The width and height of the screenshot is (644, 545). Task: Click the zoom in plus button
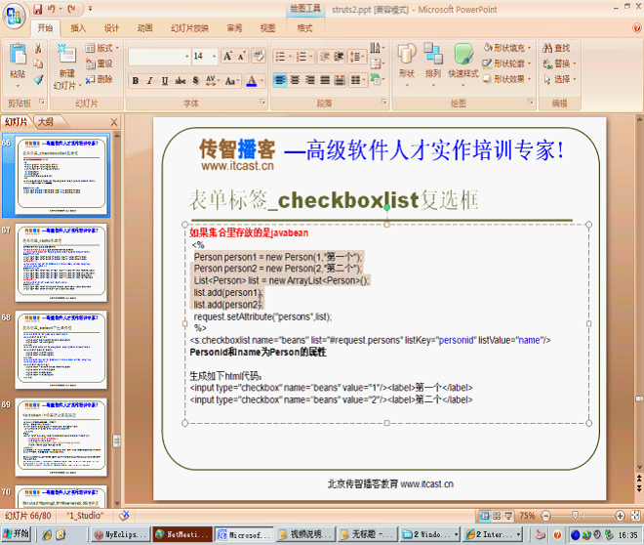(x=621, y=516)
